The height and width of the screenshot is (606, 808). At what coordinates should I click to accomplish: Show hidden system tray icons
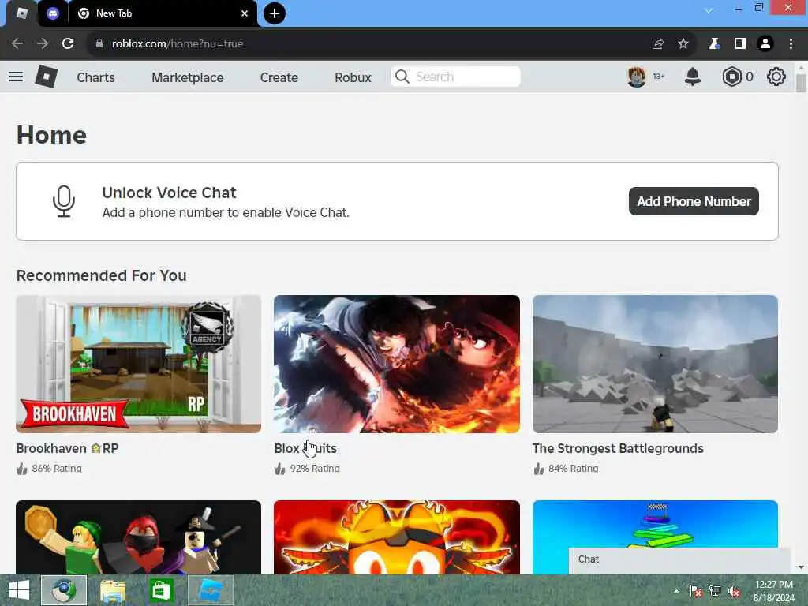(x=676, y=591)
